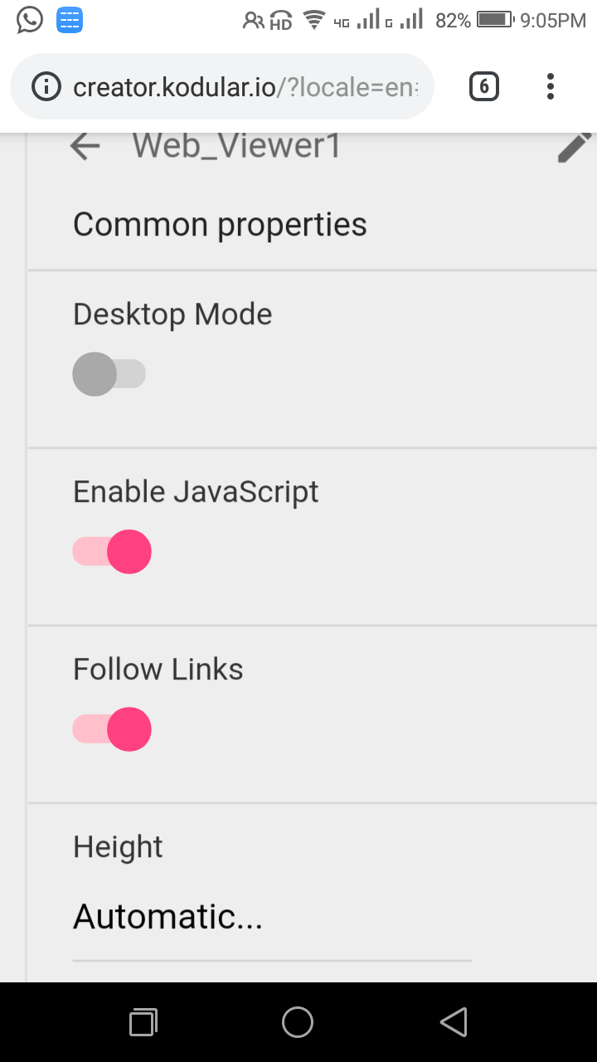The height and width of the screenshot is (1062, 597).
Task: Tap the Follow Links label
Action: [158, 669]
